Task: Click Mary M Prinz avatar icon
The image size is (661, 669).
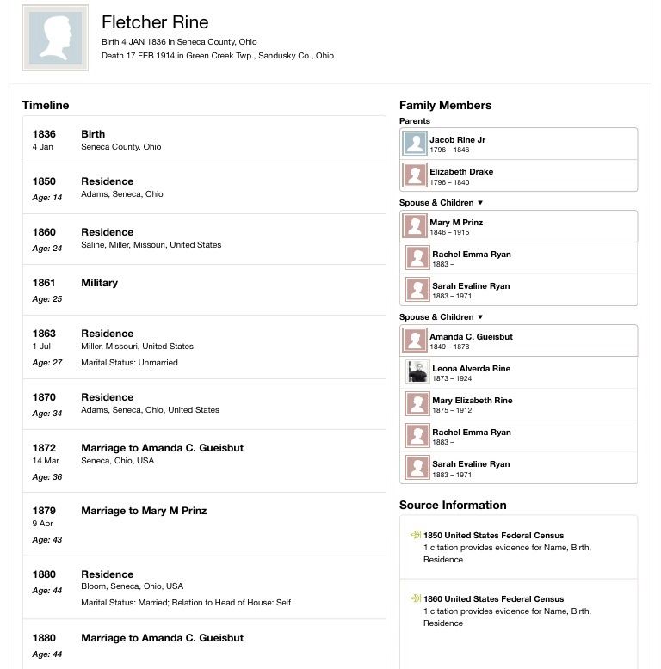Action: (x=415, y=225)
